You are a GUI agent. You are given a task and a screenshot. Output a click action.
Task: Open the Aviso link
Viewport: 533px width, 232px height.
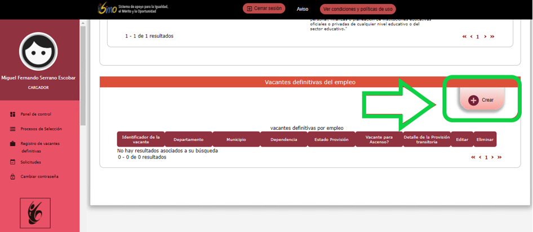pyautogui.click(x=303, y=9)
